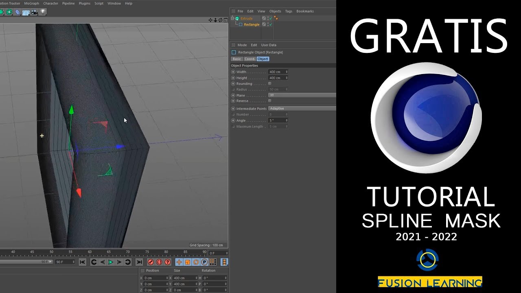Enable the Rounding checkbox
This screenshot has width=521, height=293.
[270, 83]
